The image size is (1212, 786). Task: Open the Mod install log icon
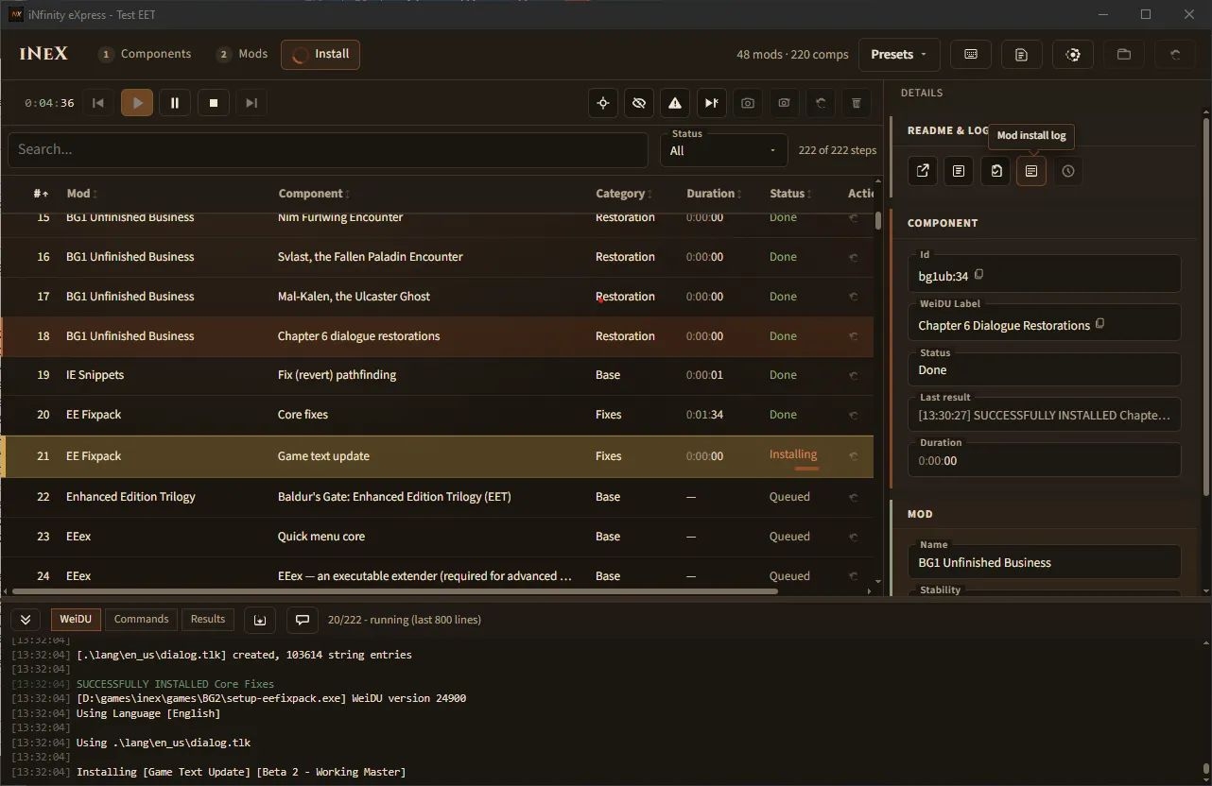[x=1031, y=171]
